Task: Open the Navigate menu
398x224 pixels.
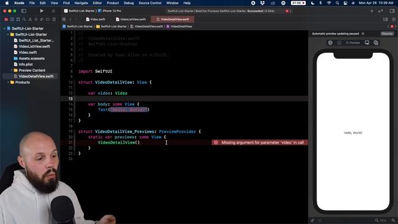Action: [81, 3]
